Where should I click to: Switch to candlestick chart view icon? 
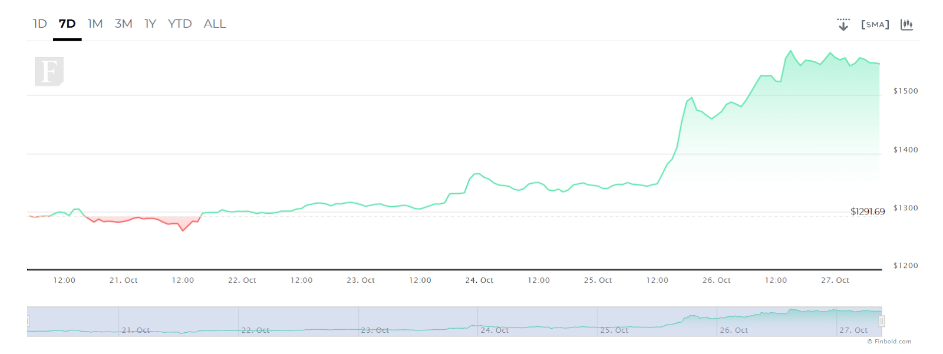click(x=906, y=24)
